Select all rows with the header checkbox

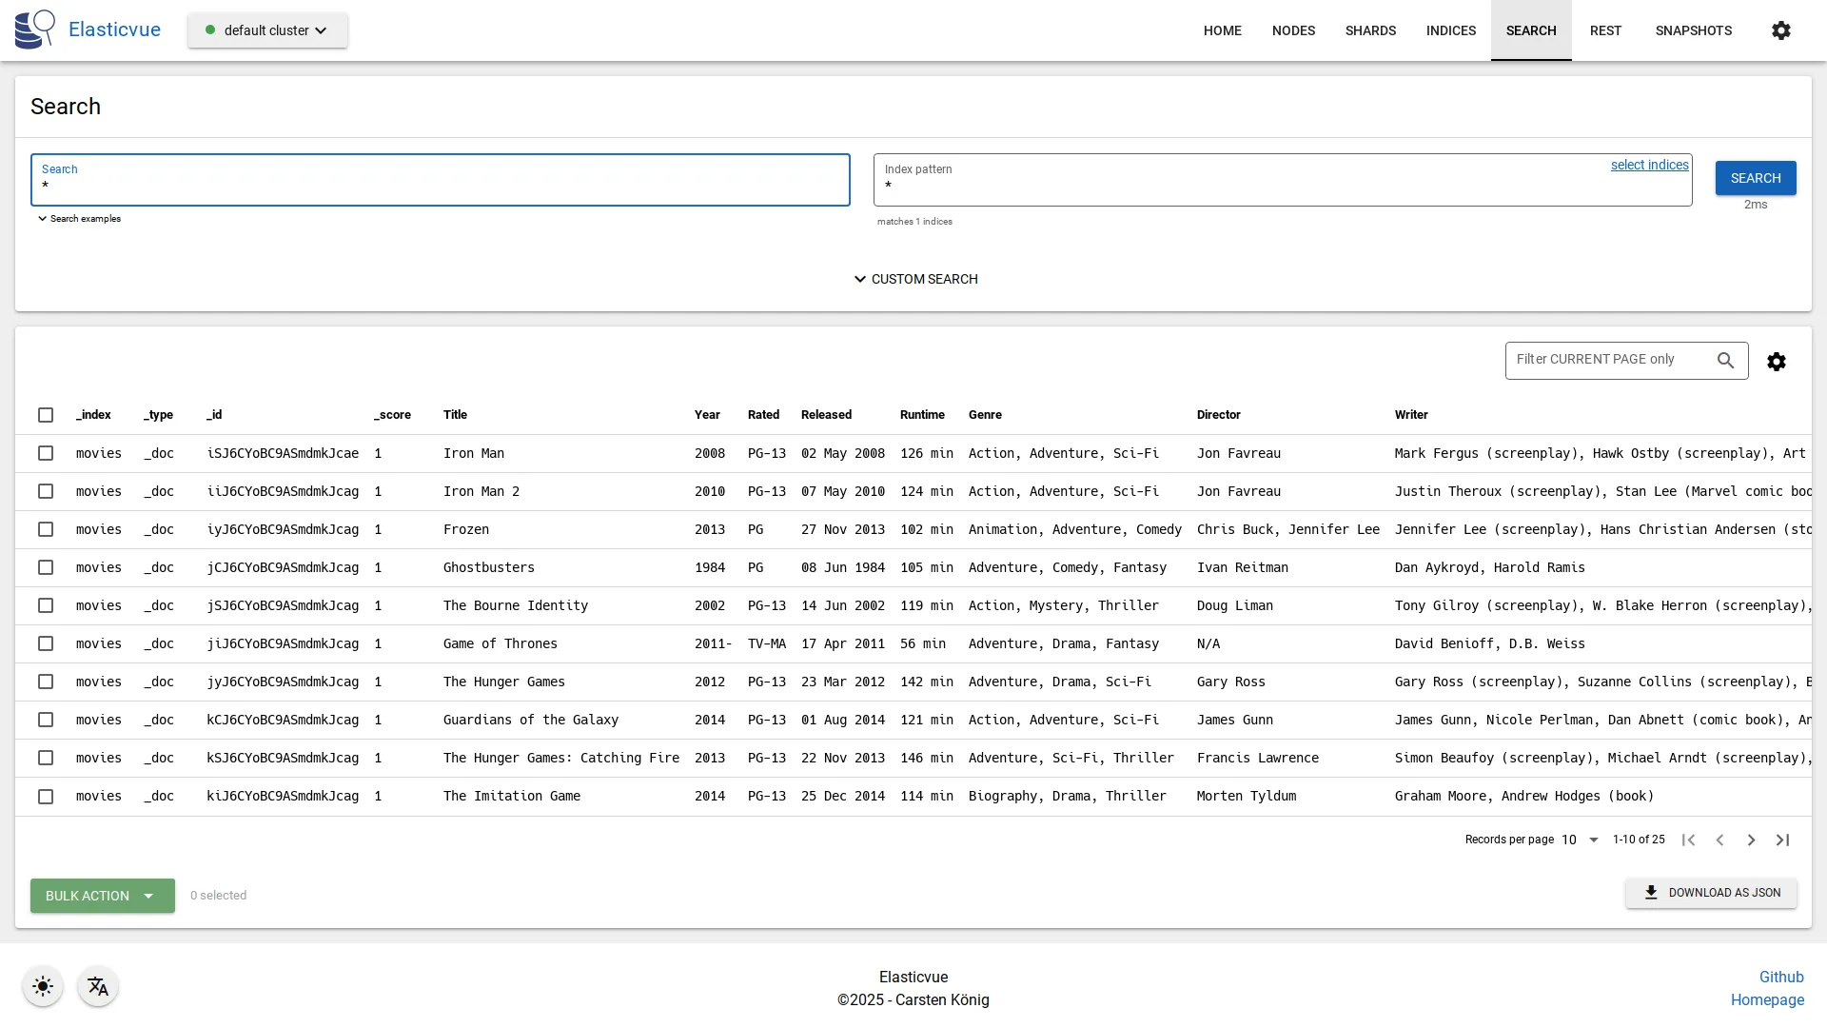point(46,416)
